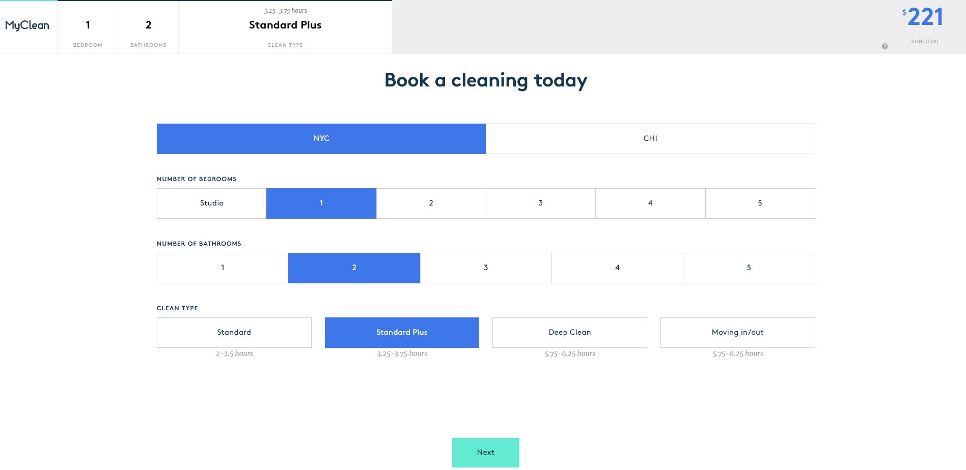Choose Studio for number of bedrooms
Screen dimensions: 966x470
(211, 203)
